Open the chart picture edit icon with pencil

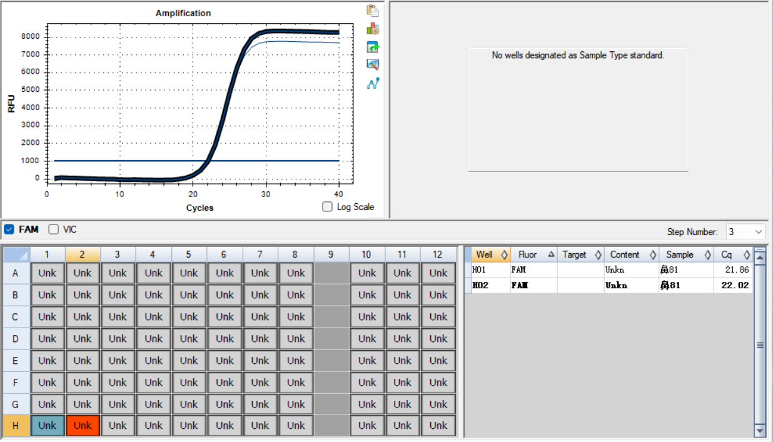[x=373, y=64]
